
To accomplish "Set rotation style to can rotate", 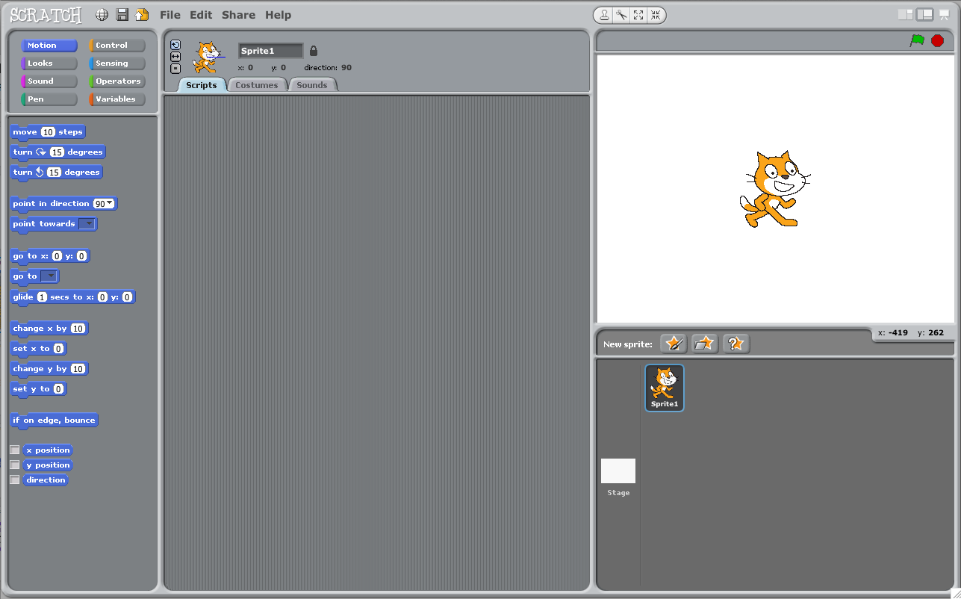I will point(175,45).
